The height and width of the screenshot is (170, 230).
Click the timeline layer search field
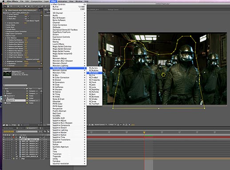(27, 132)
